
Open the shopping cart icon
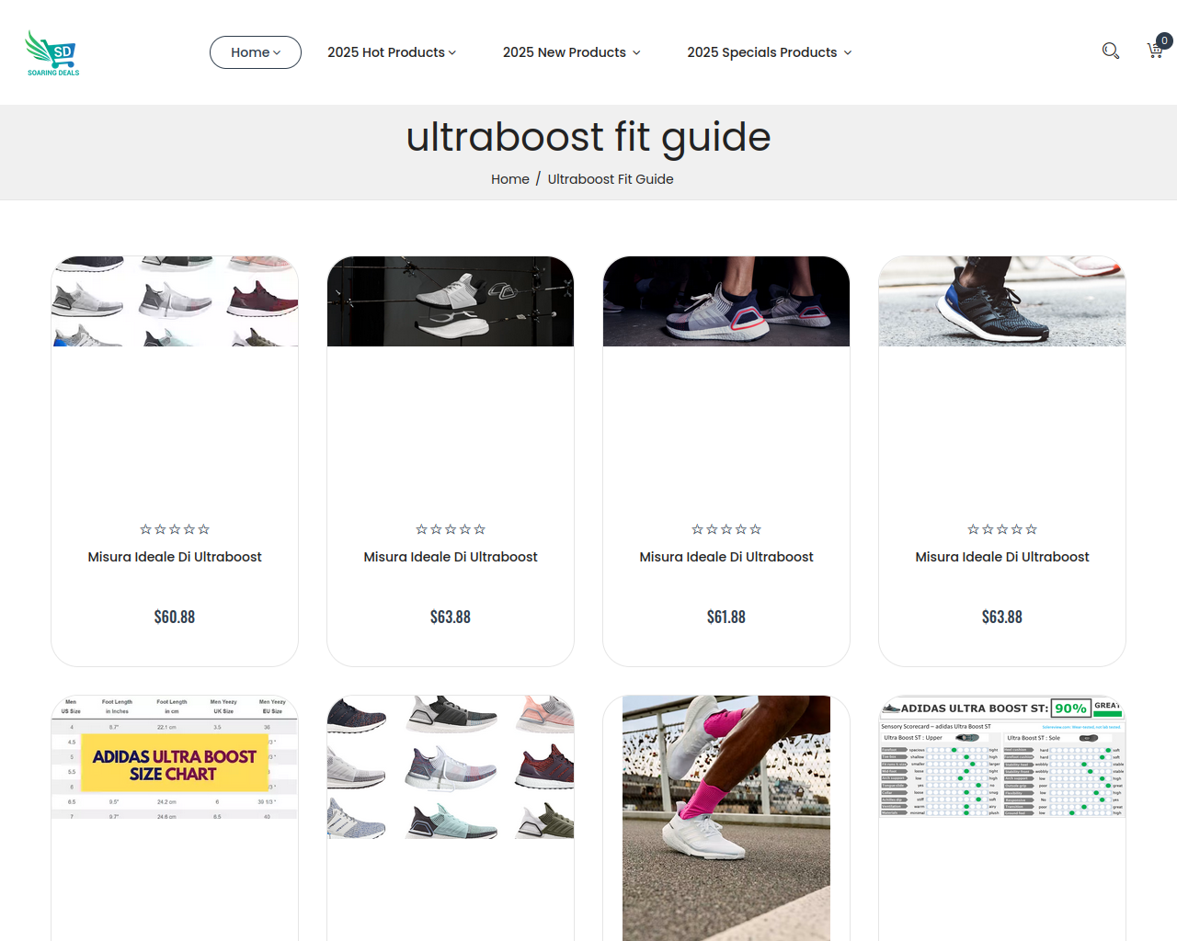[1155, 51]
